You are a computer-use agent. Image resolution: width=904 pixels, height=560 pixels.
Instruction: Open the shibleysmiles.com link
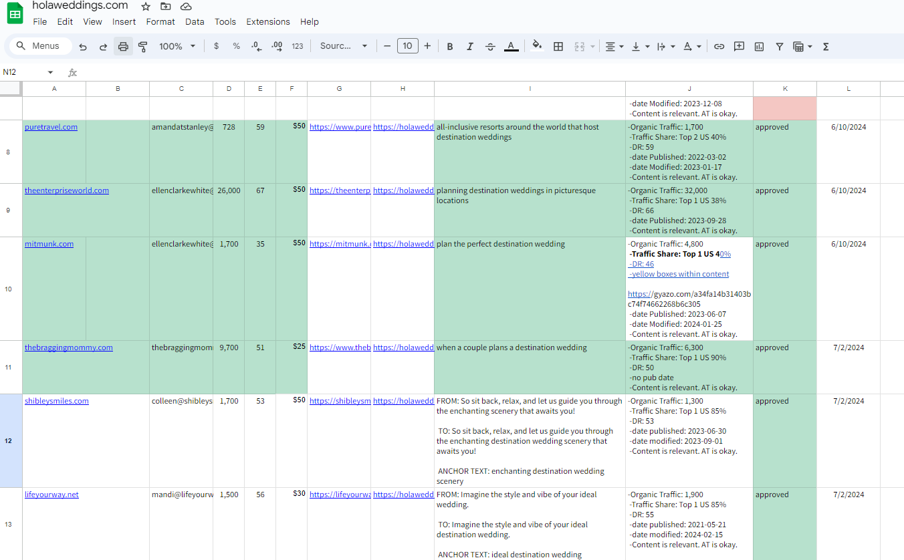(x=57, y=401)
